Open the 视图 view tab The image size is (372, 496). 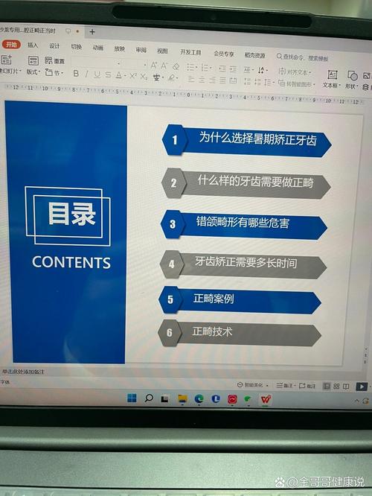[x=162, y=51]
